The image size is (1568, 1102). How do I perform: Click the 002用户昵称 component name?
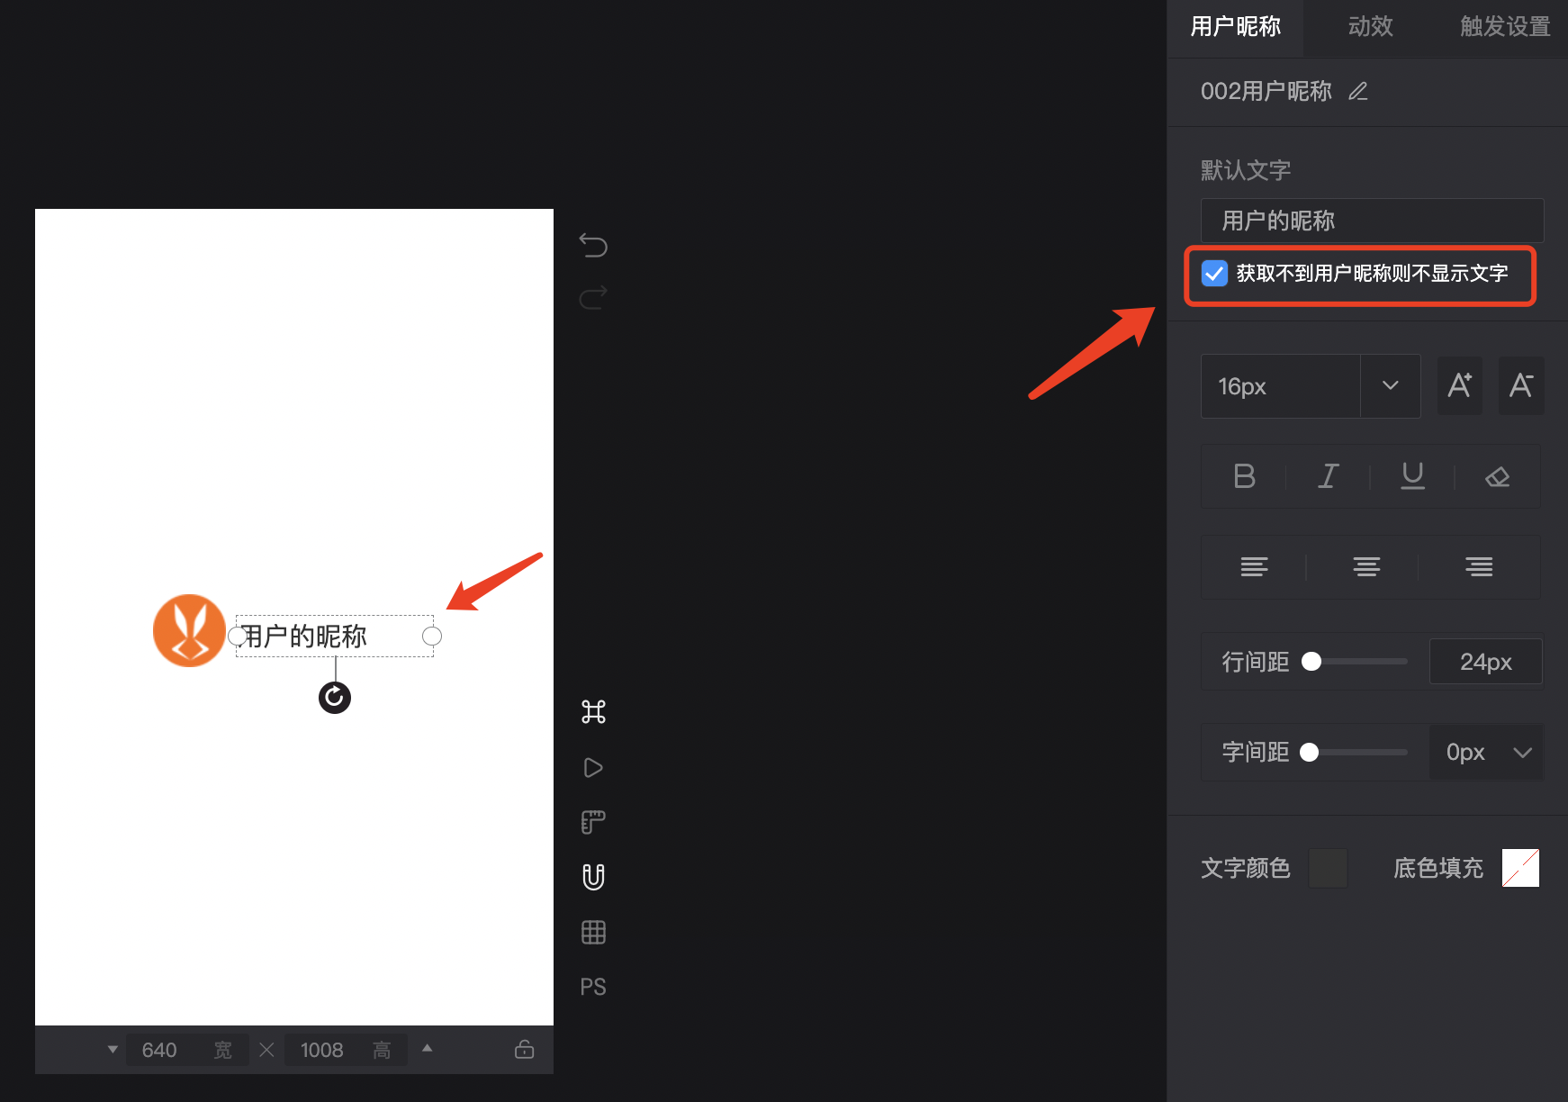(x=1266, y=91)
